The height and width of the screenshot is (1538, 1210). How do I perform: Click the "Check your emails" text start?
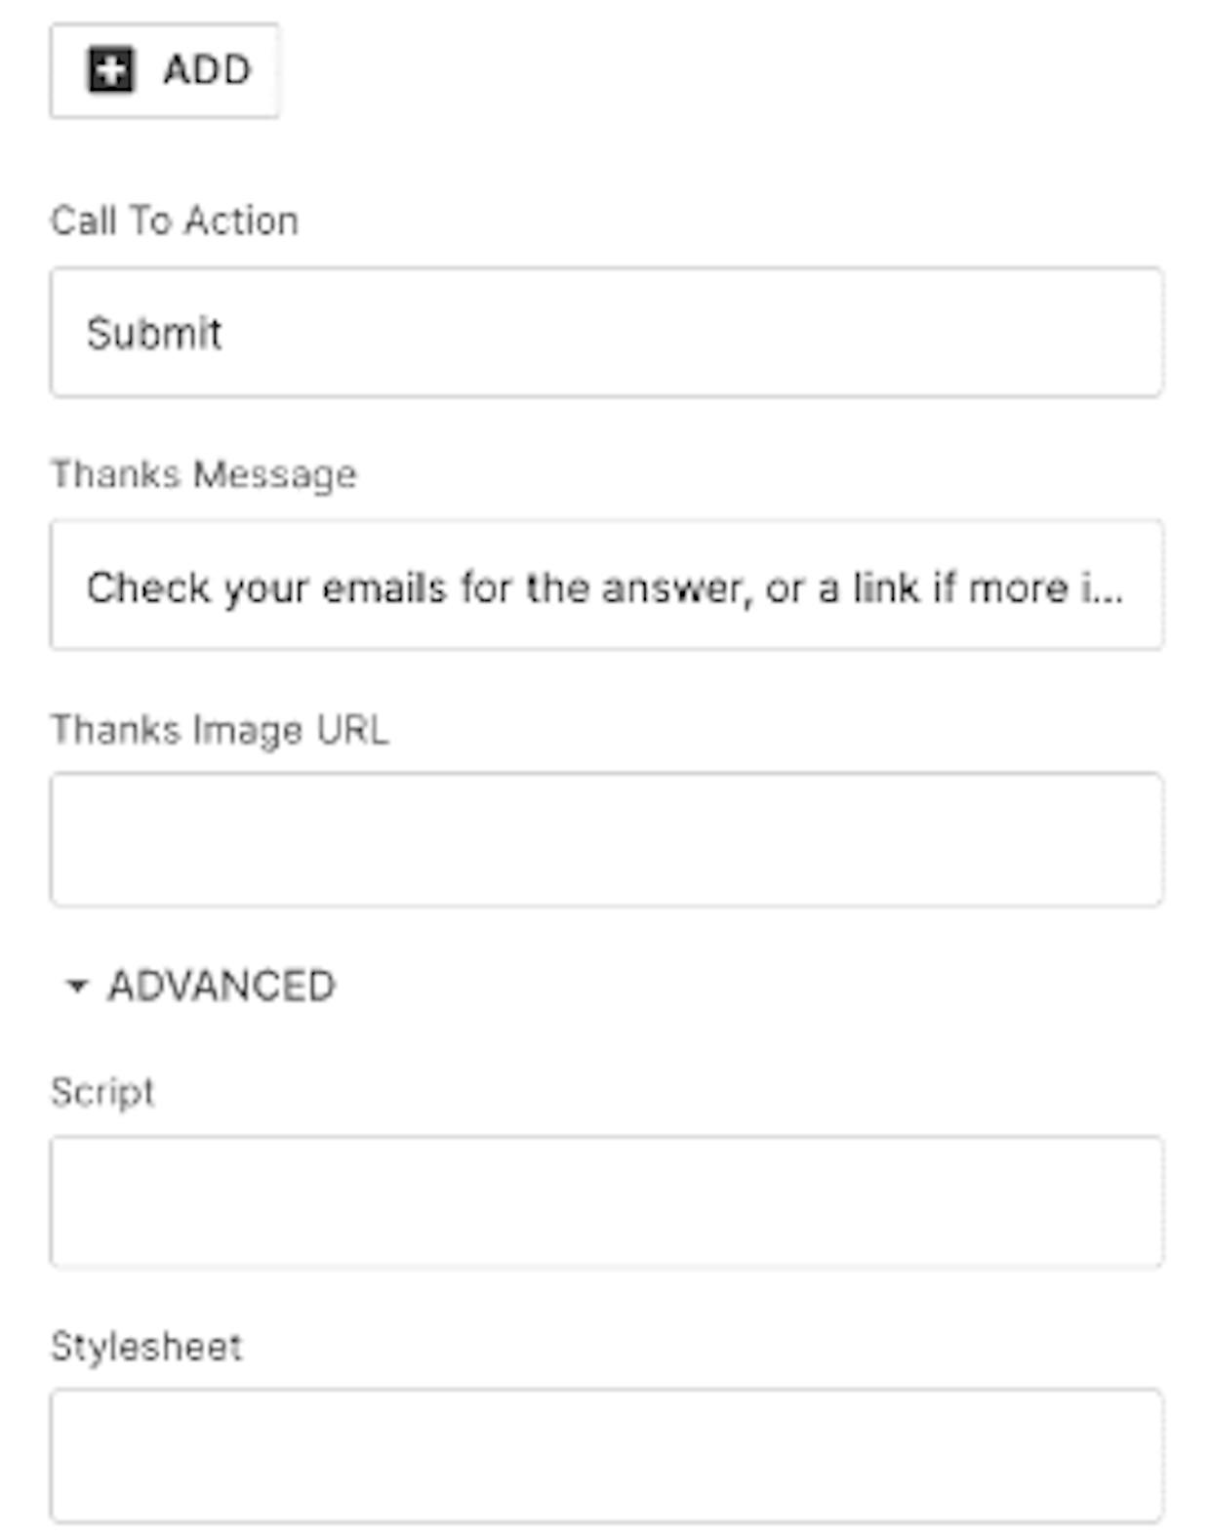[x=193, y=588]
